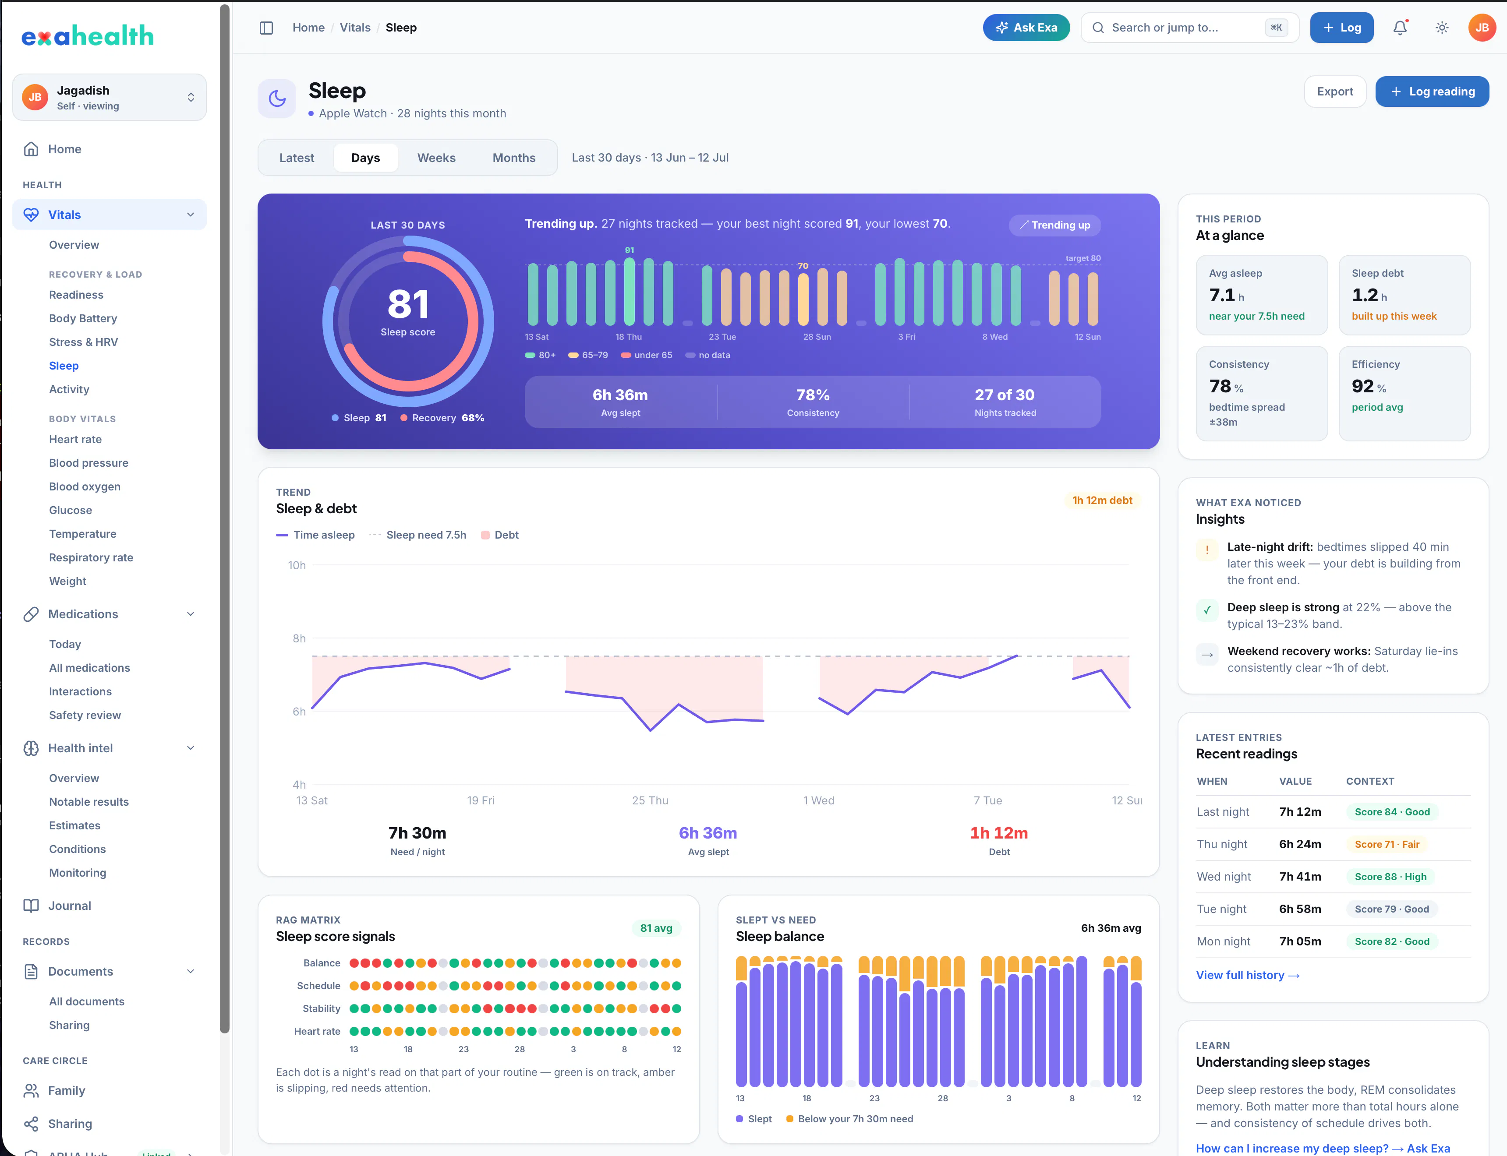1507x1156 pixels.
Task: Click the Score 71 · Fair badge
Action: click(x=1387, y=844)
